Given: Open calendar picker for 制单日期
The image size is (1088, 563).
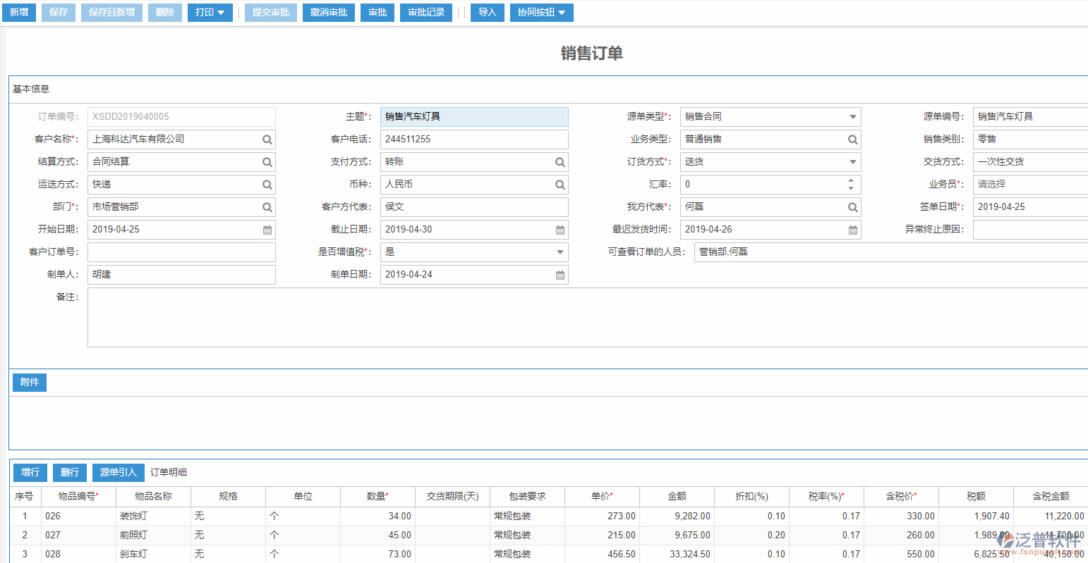Looking at the screenshot, I should point(560,275).
